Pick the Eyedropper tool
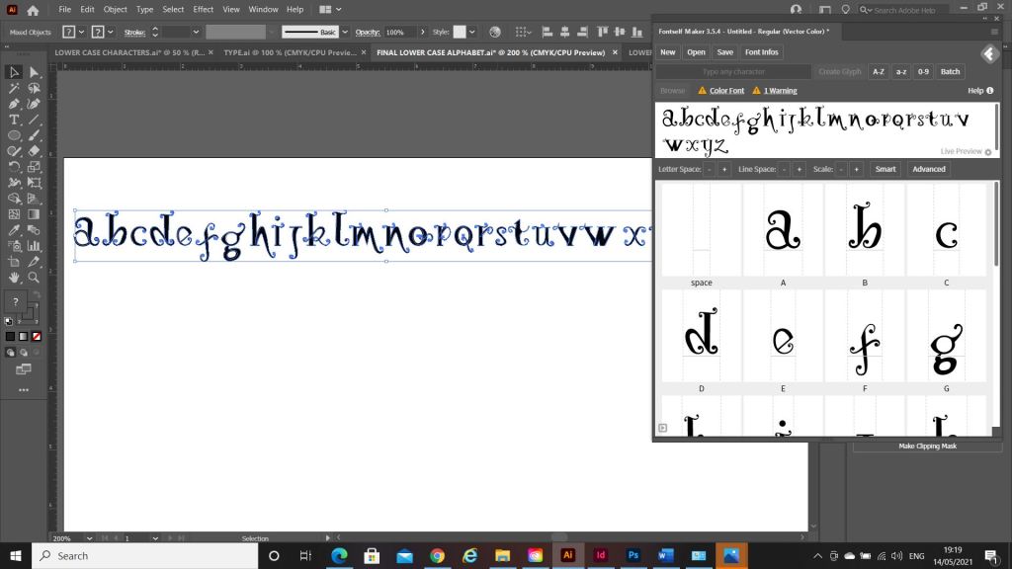 (x=15, y=230)
